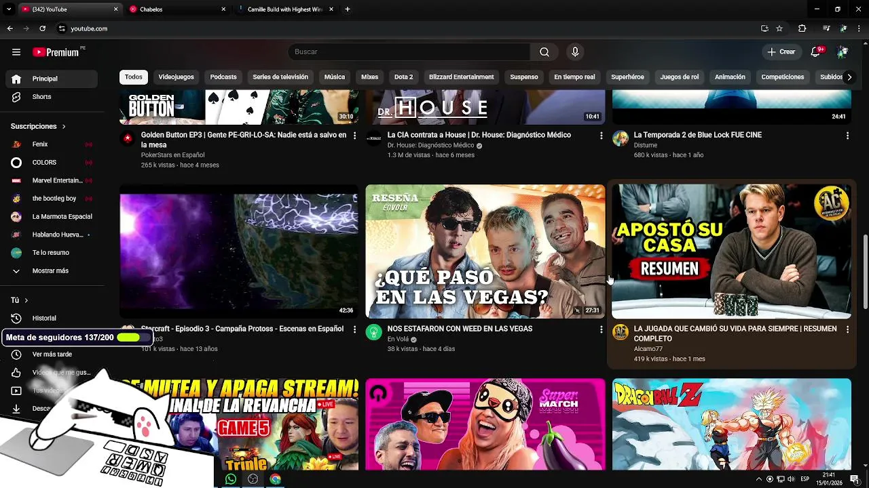Start voice search with microphone icon
This screenshot has height=488, width=869.
(x=575, y=52)
